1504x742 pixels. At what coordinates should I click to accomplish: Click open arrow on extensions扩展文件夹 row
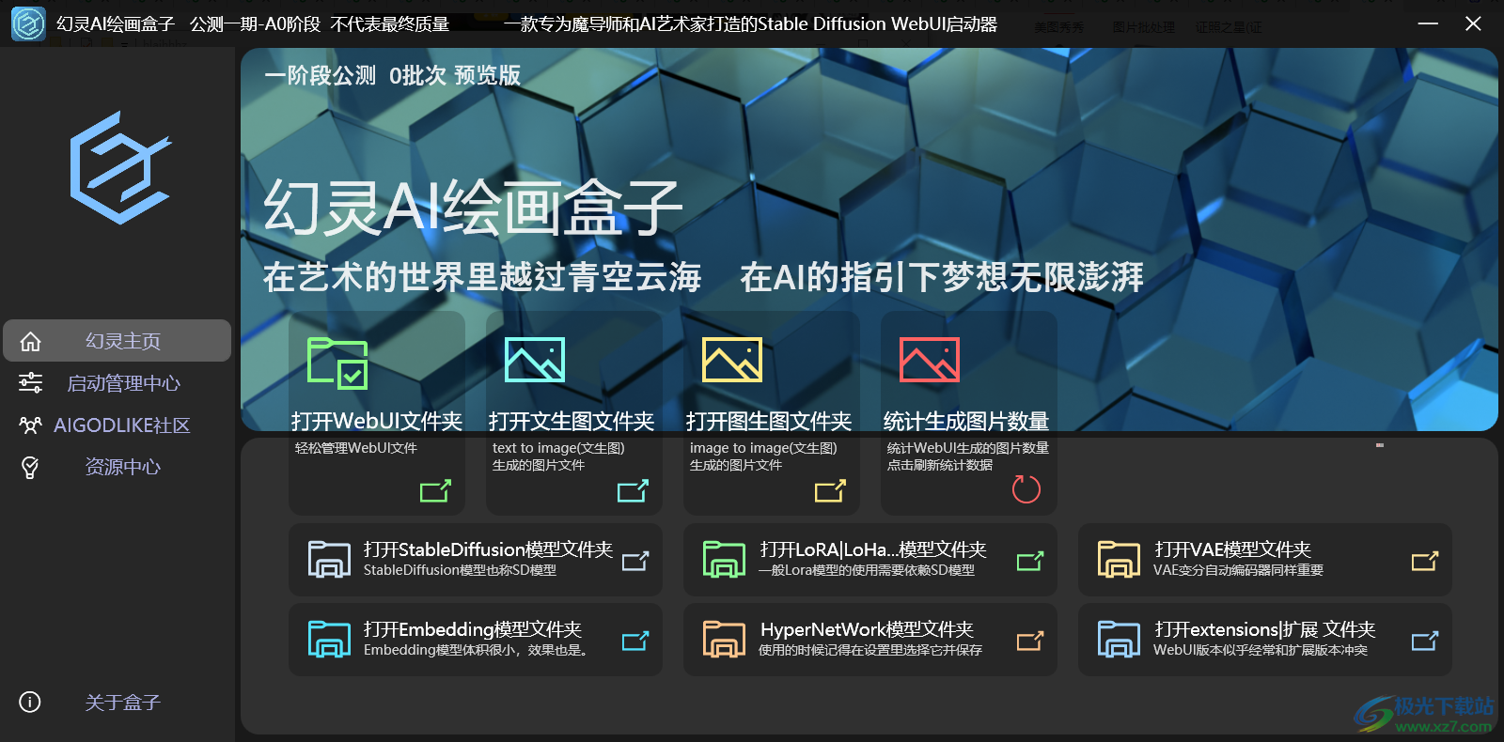tap(1425, 641)
